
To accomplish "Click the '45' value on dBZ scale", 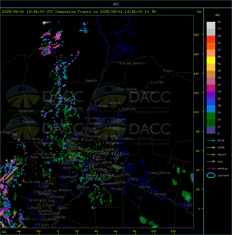I will (x=219, y=78).
